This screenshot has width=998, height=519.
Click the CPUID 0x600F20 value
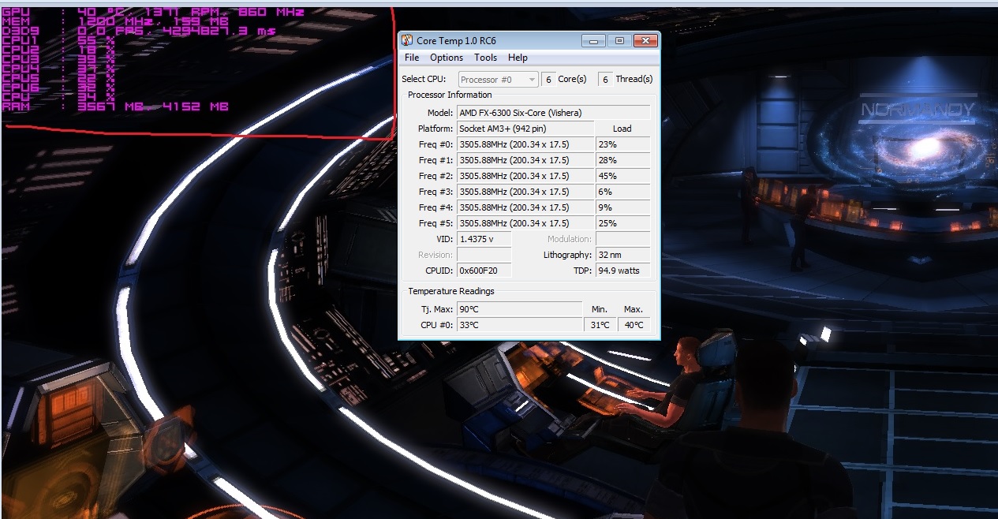click(484, 271)
